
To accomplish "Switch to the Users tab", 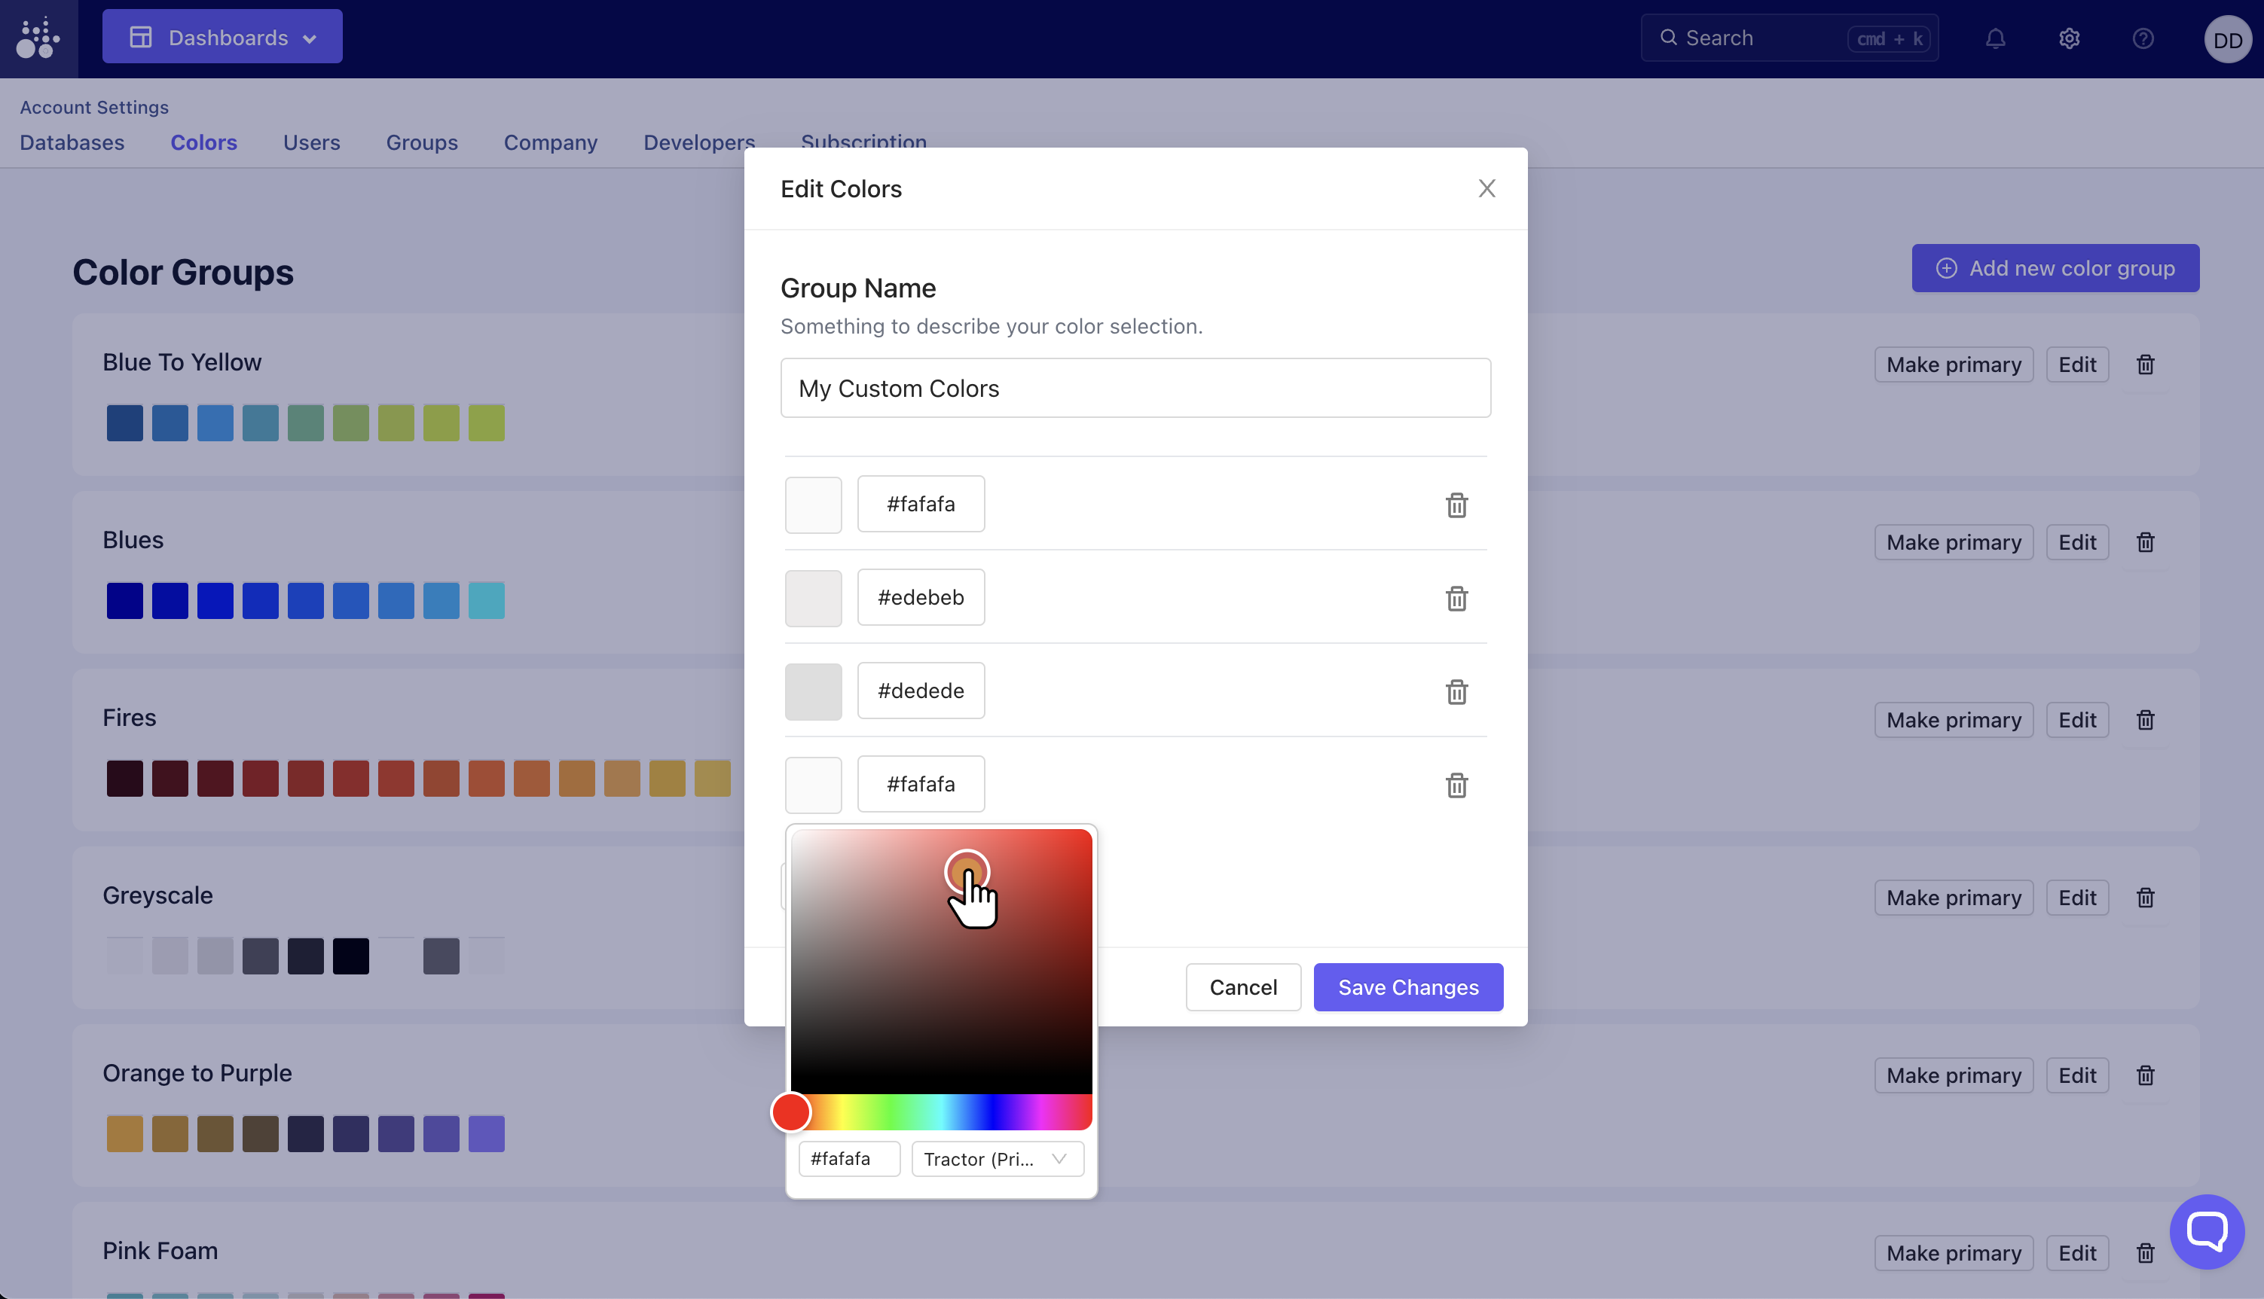I will [x=311, y=143].
